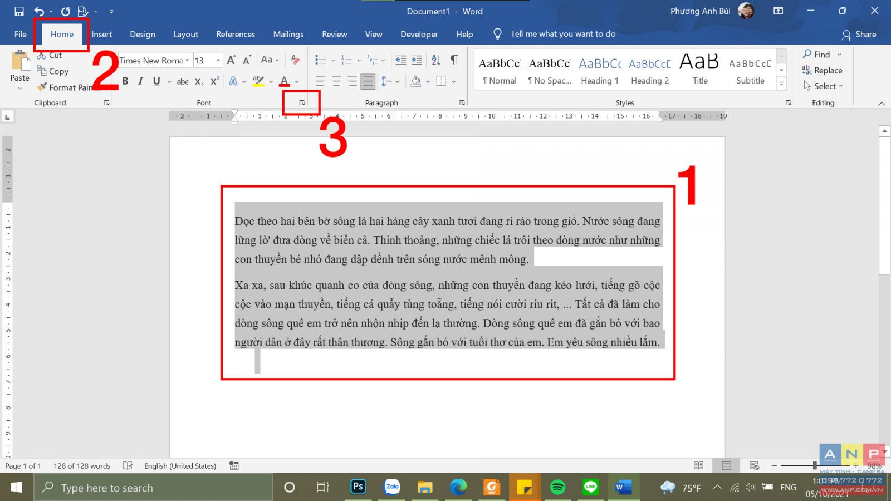
Task: Align text right
Action: (352, 81)
